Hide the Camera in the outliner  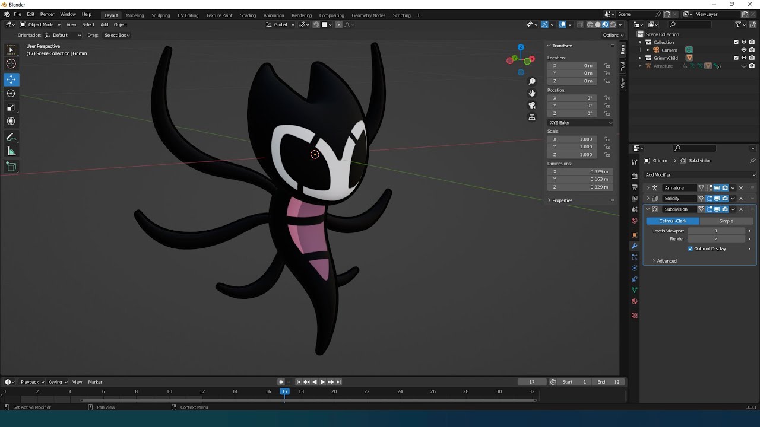744,50
